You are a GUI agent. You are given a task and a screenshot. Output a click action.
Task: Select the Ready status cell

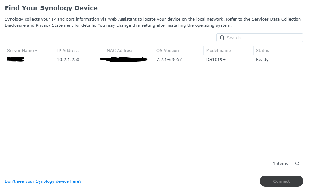pos(262,59)
